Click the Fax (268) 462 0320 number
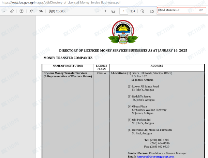Image resolution: width=208 pixels, height=158 pixels. tap(157, 147)
